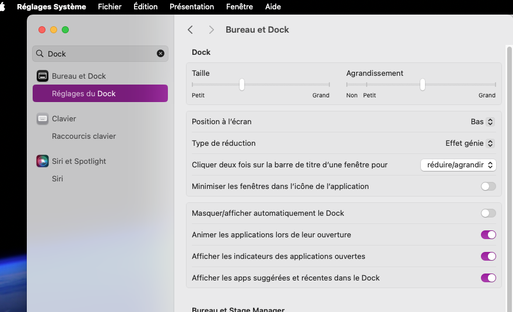Go forward with the right chevron
The height and width of the screenshot is (312, 513).
pos(211,30)
